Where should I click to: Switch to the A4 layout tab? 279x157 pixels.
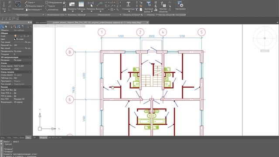point(50,138)
